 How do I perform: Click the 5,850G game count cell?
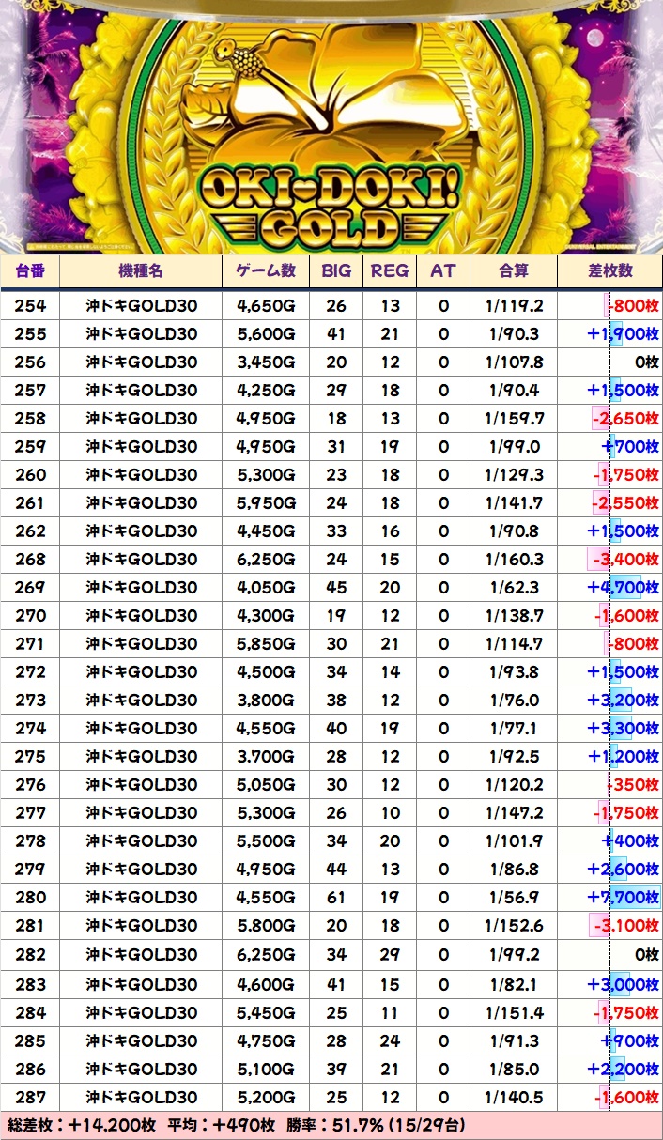(266, 644)
